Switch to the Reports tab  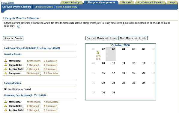coord(127,2)
